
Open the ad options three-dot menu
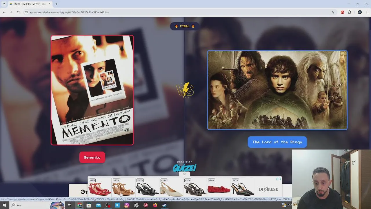coord(280,179)
